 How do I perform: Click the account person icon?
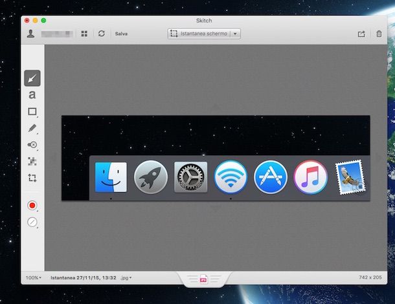pyautogui.click(x=30, y=34)
